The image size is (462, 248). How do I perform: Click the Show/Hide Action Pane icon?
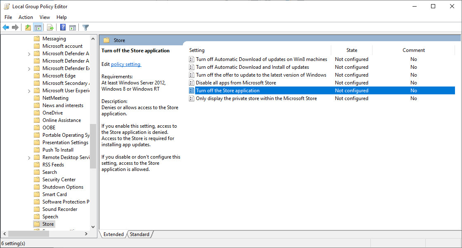pos(73,27)
